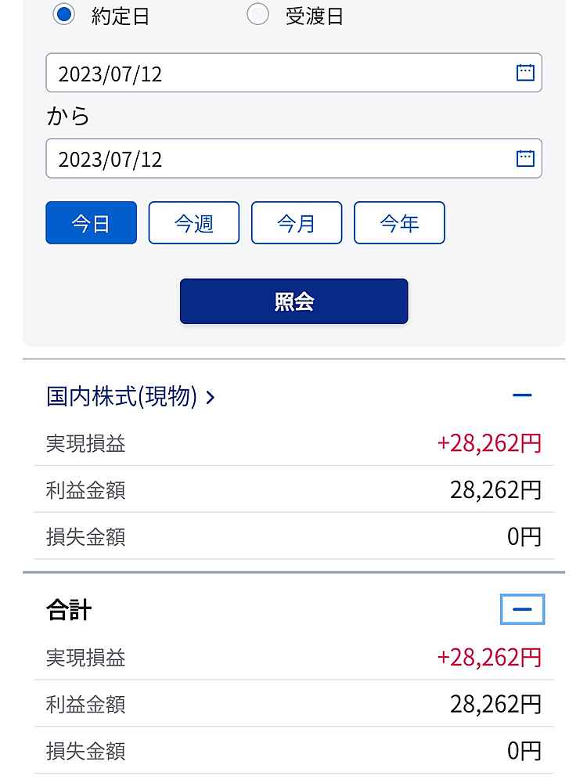Click into the end date field after から

(274, 158)
